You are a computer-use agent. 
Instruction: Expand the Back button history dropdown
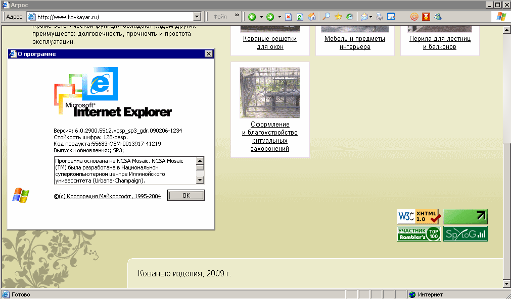(x=261, y=17)
